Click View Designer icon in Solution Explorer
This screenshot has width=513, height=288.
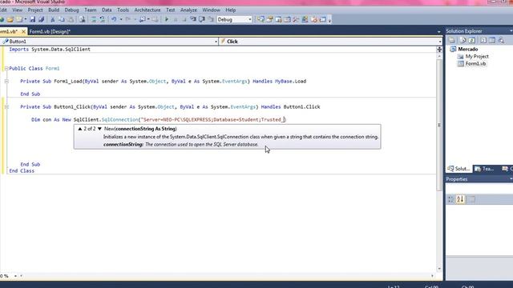coord(492,40)
